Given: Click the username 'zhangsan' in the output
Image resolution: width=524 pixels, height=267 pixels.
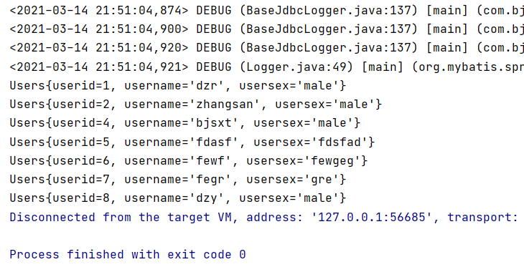Looking at the screenshot, I should pyautogui.click(x=225, y=105).
